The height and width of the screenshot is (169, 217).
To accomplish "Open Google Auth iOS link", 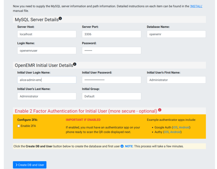I will click(175, 127).
